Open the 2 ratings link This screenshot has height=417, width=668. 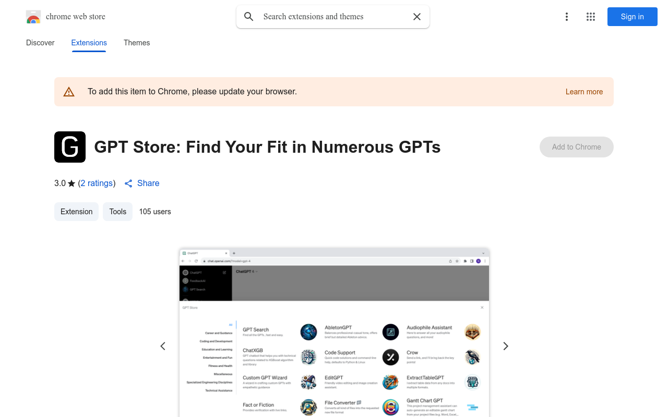click(x=97, y=183)
